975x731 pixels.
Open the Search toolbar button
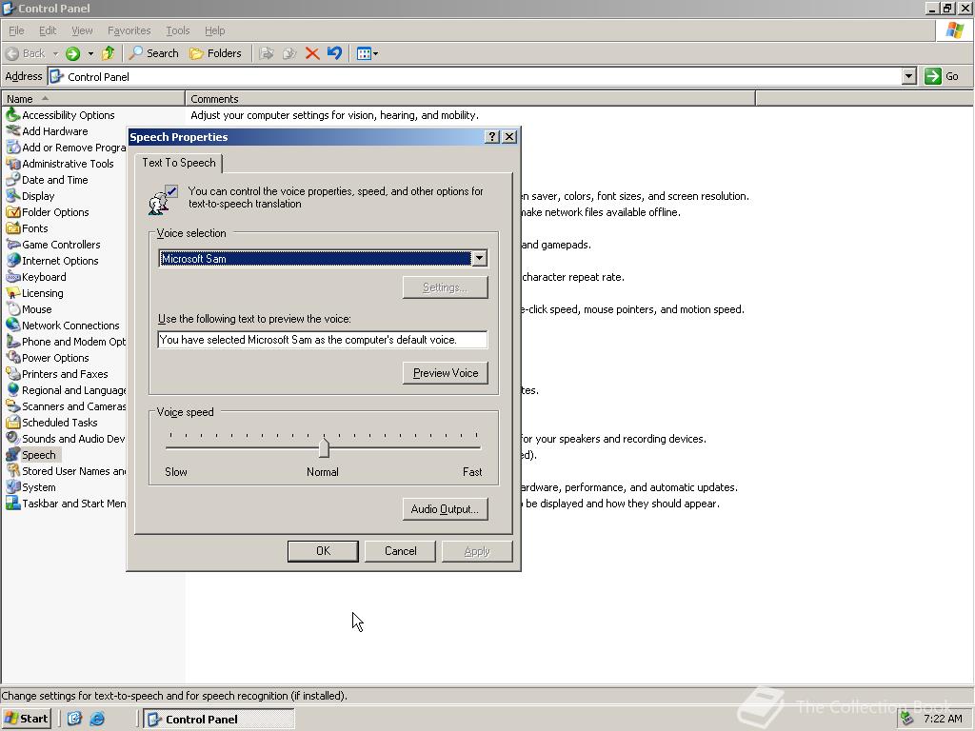coord(153,53)
